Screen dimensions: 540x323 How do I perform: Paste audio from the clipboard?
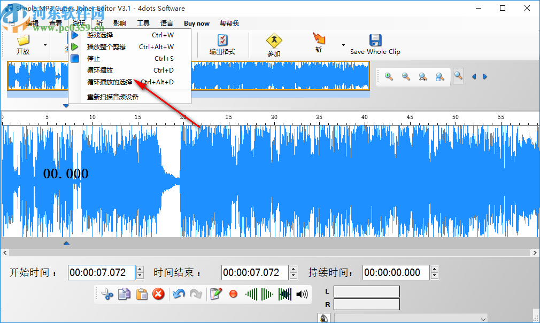tap(142, 294)
